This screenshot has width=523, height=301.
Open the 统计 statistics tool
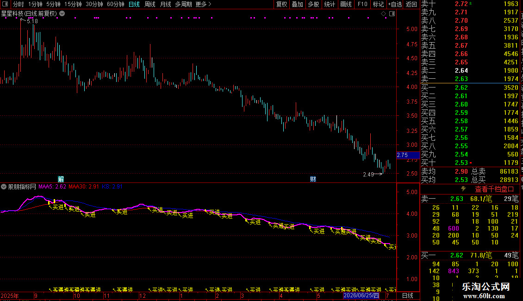pyautogui.click(x=329, y=4)
